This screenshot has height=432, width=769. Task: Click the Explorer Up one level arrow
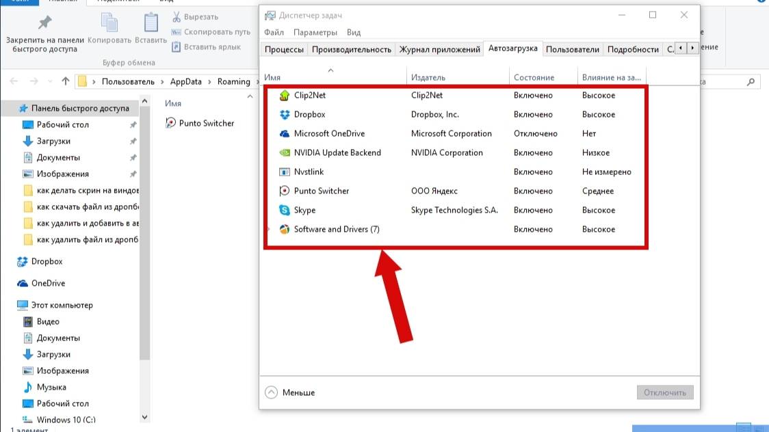(x=65, y=81)
